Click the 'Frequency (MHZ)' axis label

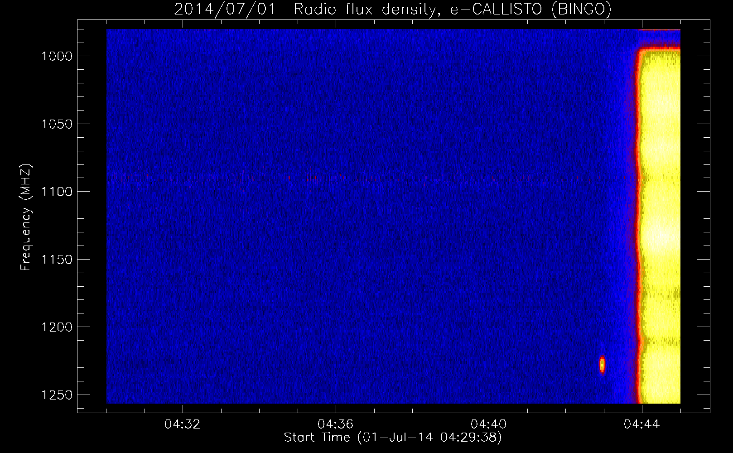(26, 217)
